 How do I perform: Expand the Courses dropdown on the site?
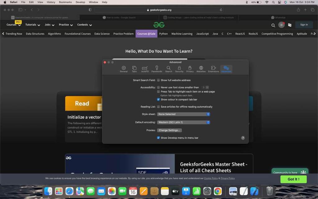click(x=14, y=25)
